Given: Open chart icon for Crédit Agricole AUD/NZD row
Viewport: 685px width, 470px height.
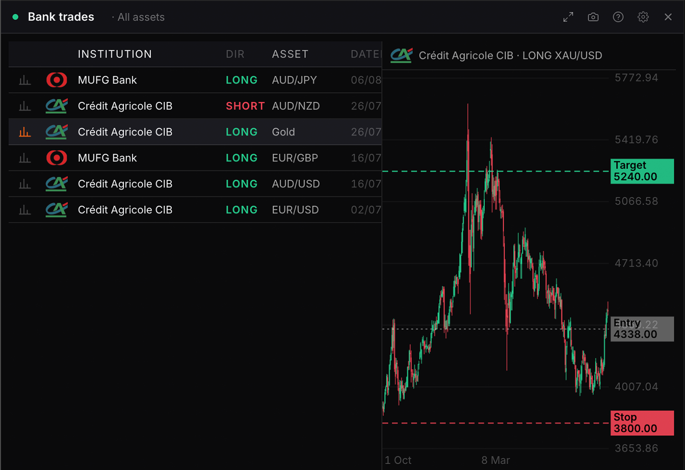Looking at the screenshot, I should pos(24,106).
